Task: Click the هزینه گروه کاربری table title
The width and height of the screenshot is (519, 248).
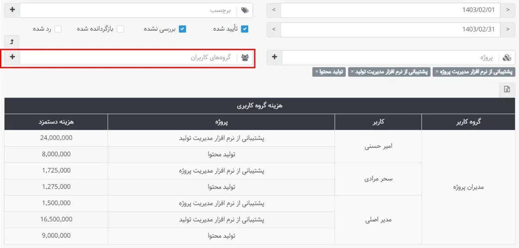Action: (259, 106)
